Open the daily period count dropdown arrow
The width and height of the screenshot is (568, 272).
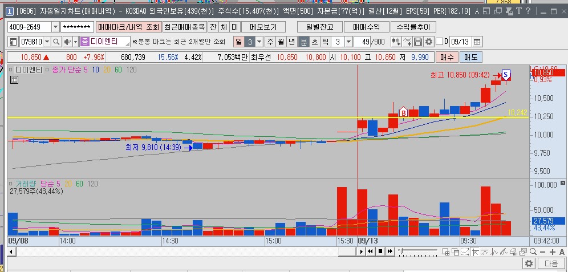pyautogui.click(x=259, y=42)
